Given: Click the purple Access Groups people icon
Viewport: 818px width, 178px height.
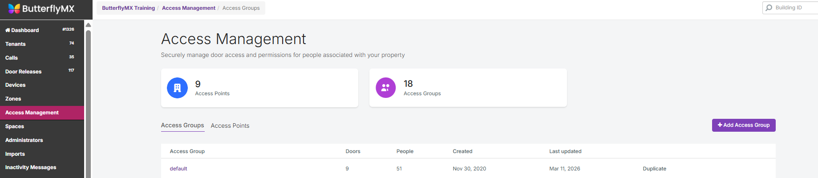Looking at the screenshot, I should tap(385, 88).
